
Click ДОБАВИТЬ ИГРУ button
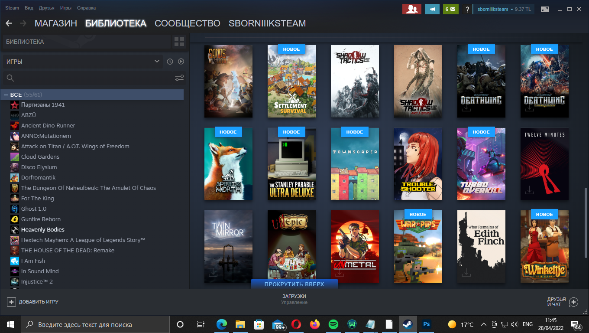[33, 302]
